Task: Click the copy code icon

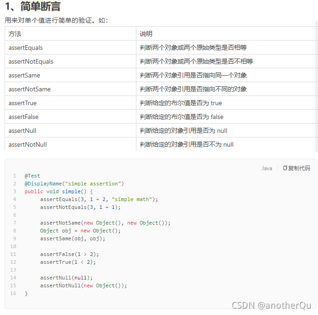Action: click(x=285, y=168)
